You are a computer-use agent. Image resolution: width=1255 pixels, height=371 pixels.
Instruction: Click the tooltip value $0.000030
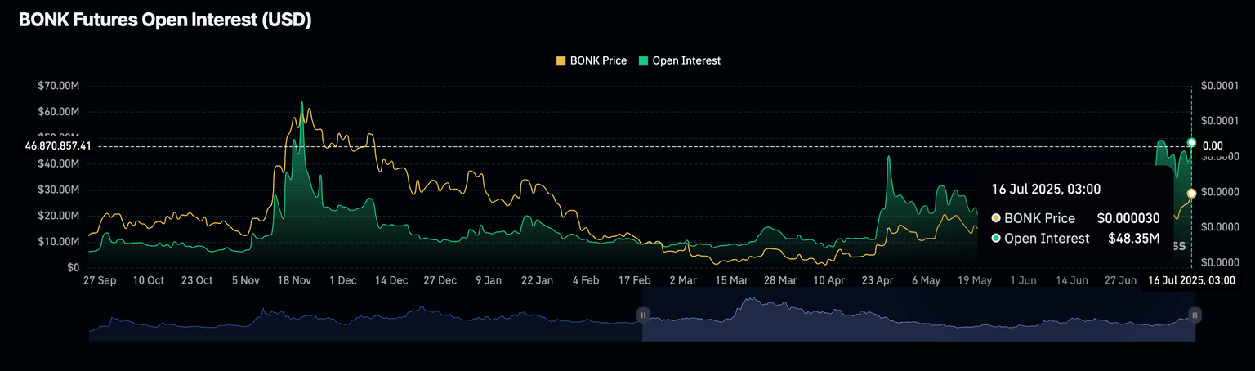pos(1128,218)
